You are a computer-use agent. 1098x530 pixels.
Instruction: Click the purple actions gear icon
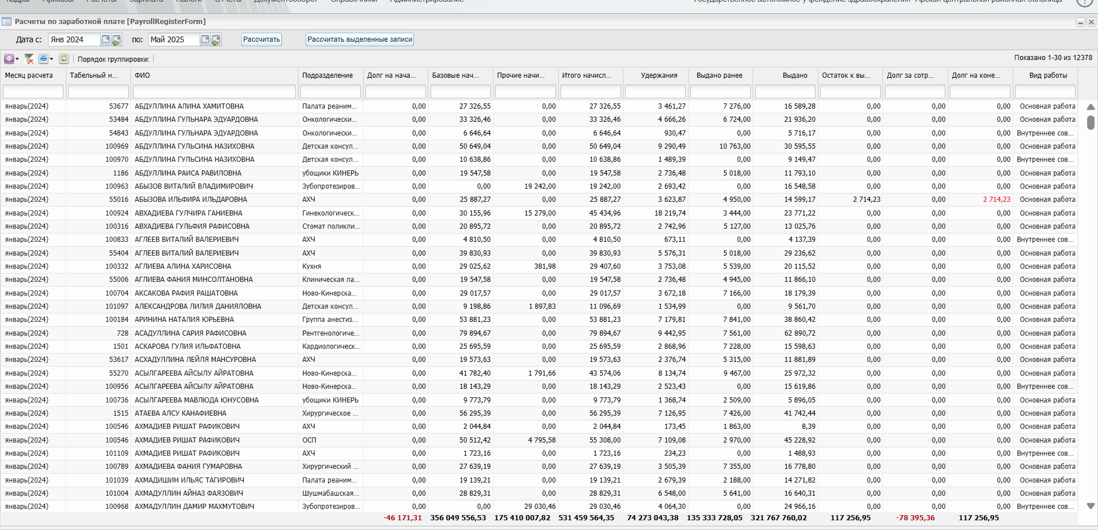point(9,59)
